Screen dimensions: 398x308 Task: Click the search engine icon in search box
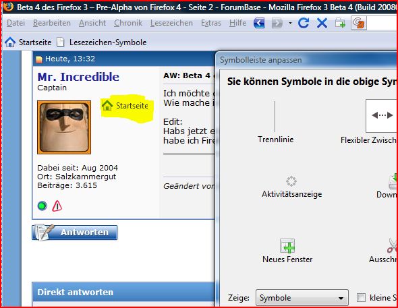[x=359, y=23]
